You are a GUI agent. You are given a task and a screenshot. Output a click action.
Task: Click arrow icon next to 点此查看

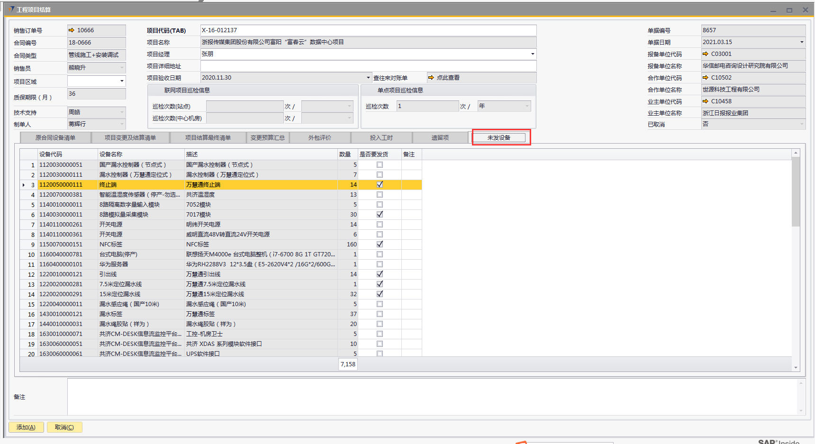(x=431, y=78)
